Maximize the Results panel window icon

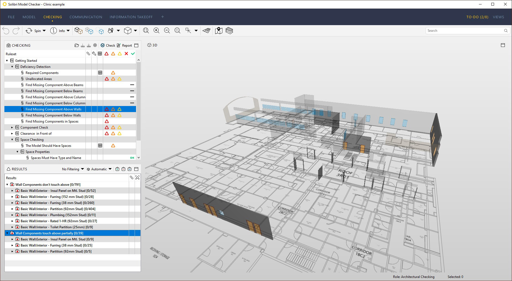coord(136,169)
